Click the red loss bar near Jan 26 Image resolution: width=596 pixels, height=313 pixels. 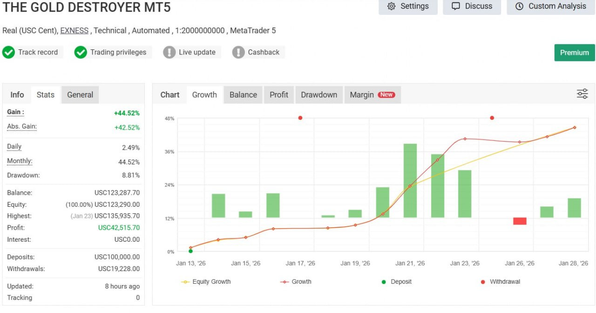click(x=520, y=221)
